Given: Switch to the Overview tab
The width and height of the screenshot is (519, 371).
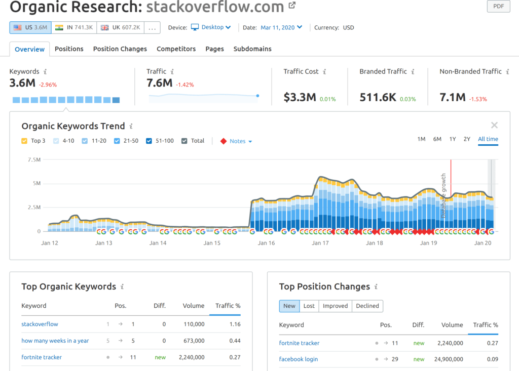Looking at the screenshot, I should pos(29,49).
